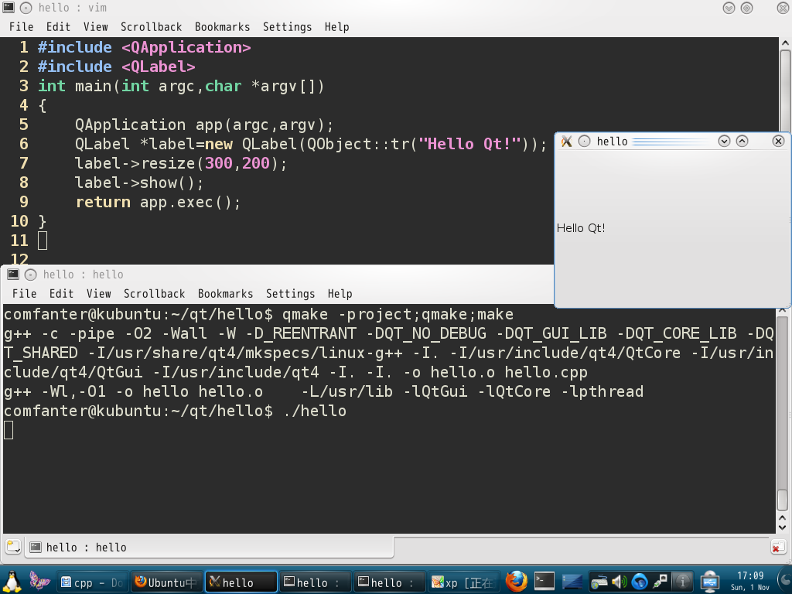Toggle 'on all desktops' button of vim window
The image size is (792, 594).
(x=26, y=8)
